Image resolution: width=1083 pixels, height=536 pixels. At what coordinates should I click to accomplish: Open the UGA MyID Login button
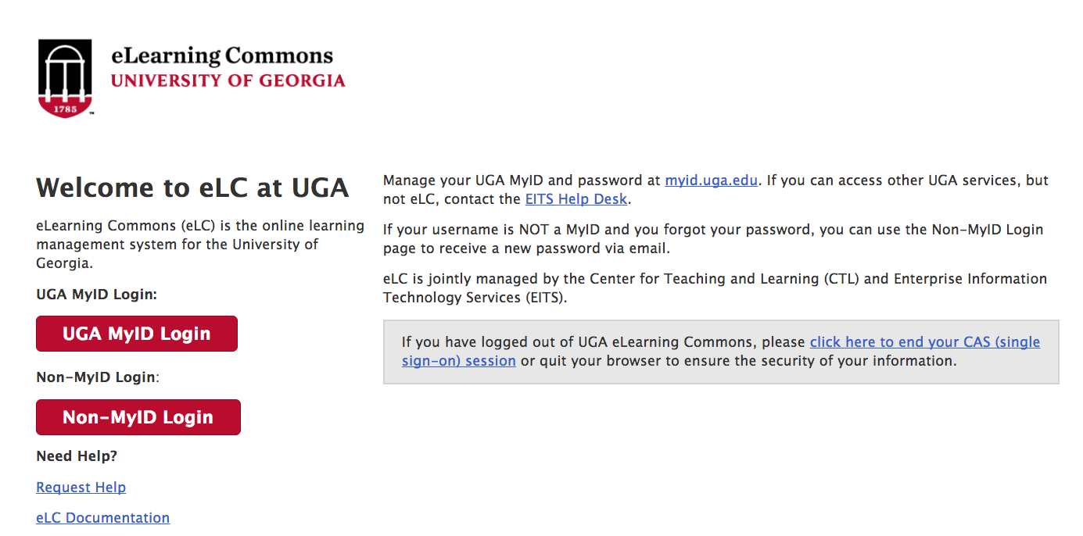point(137,334)
